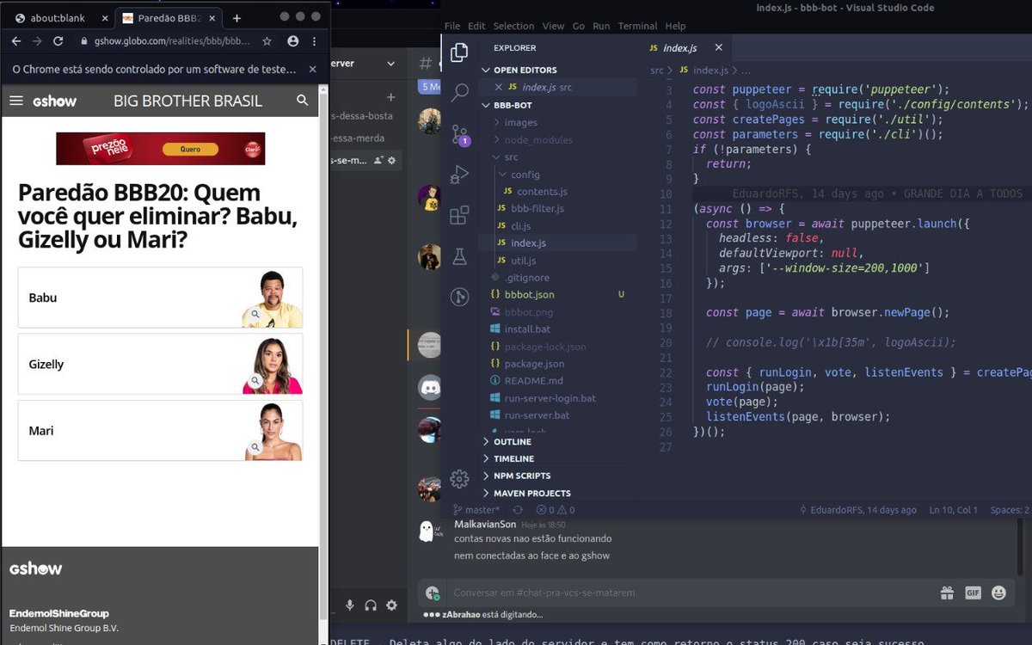Viewport: 1032px width, 645px height.
Task: Open Discord emoji picker
Action: [x=998, y=593]
